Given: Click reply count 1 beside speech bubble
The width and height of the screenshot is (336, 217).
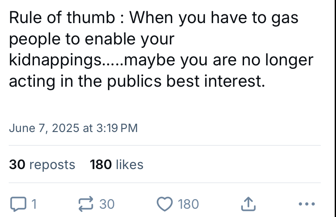Looking at the screenshot, I should [34, 204].
